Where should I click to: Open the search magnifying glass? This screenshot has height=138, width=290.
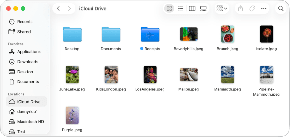[281, 9]
